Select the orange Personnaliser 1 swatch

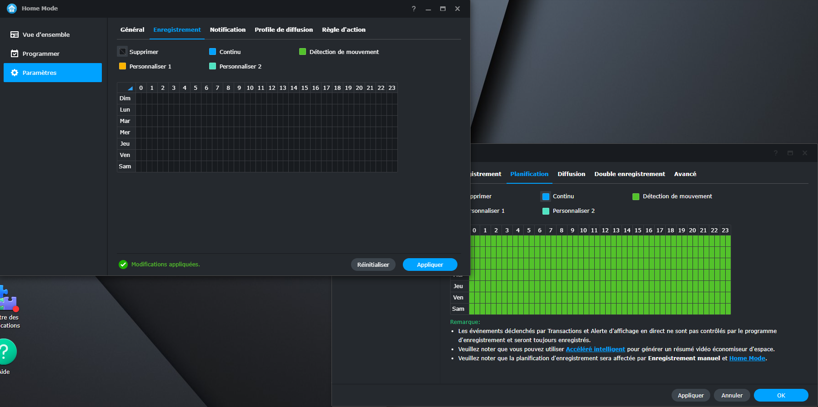coord(122,66)
